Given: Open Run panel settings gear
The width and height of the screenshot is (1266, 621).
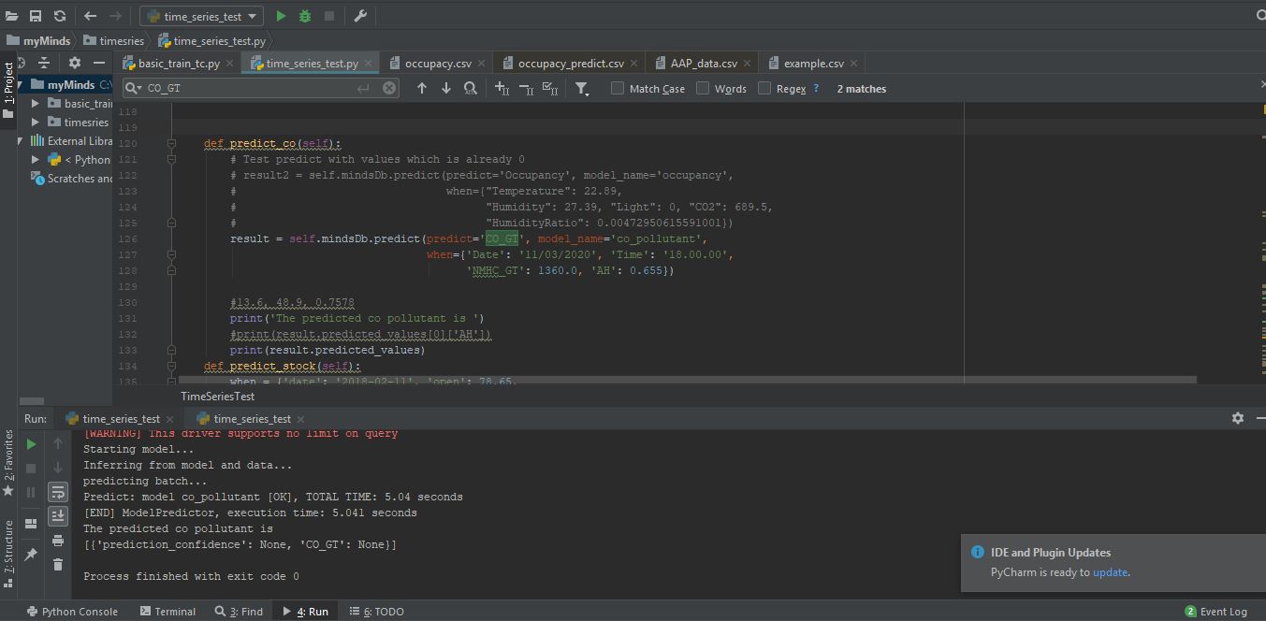Looking at the screenshot, I should 1238,418.
